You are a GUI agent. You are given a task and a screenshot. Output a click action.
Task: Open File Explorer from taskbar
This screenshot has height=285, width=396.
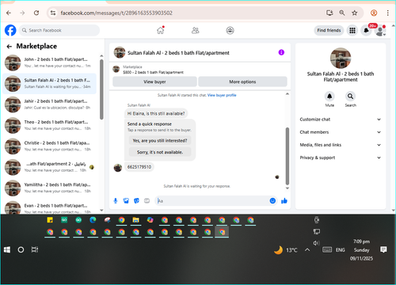tap(135, 220)
